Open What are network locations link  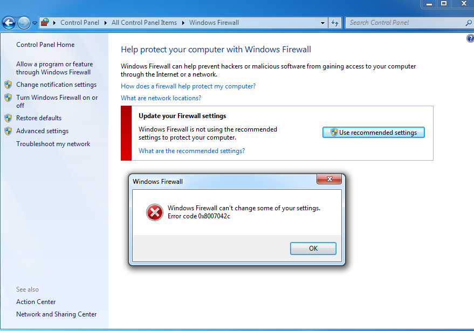tap(161, 98)
